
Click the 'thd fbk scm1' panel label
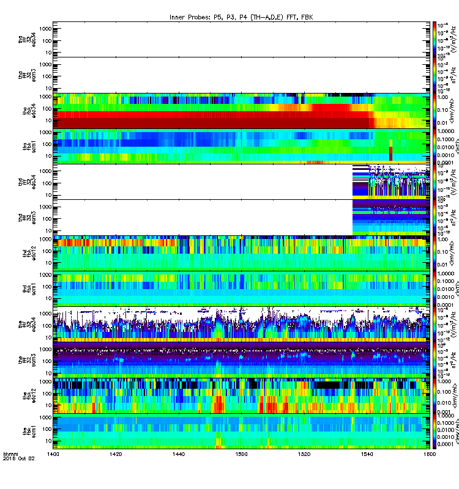tap(29, 289)
